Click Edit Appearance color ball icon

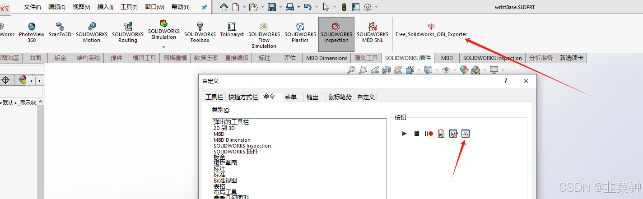pyautogui.click(x=464, y=70)
